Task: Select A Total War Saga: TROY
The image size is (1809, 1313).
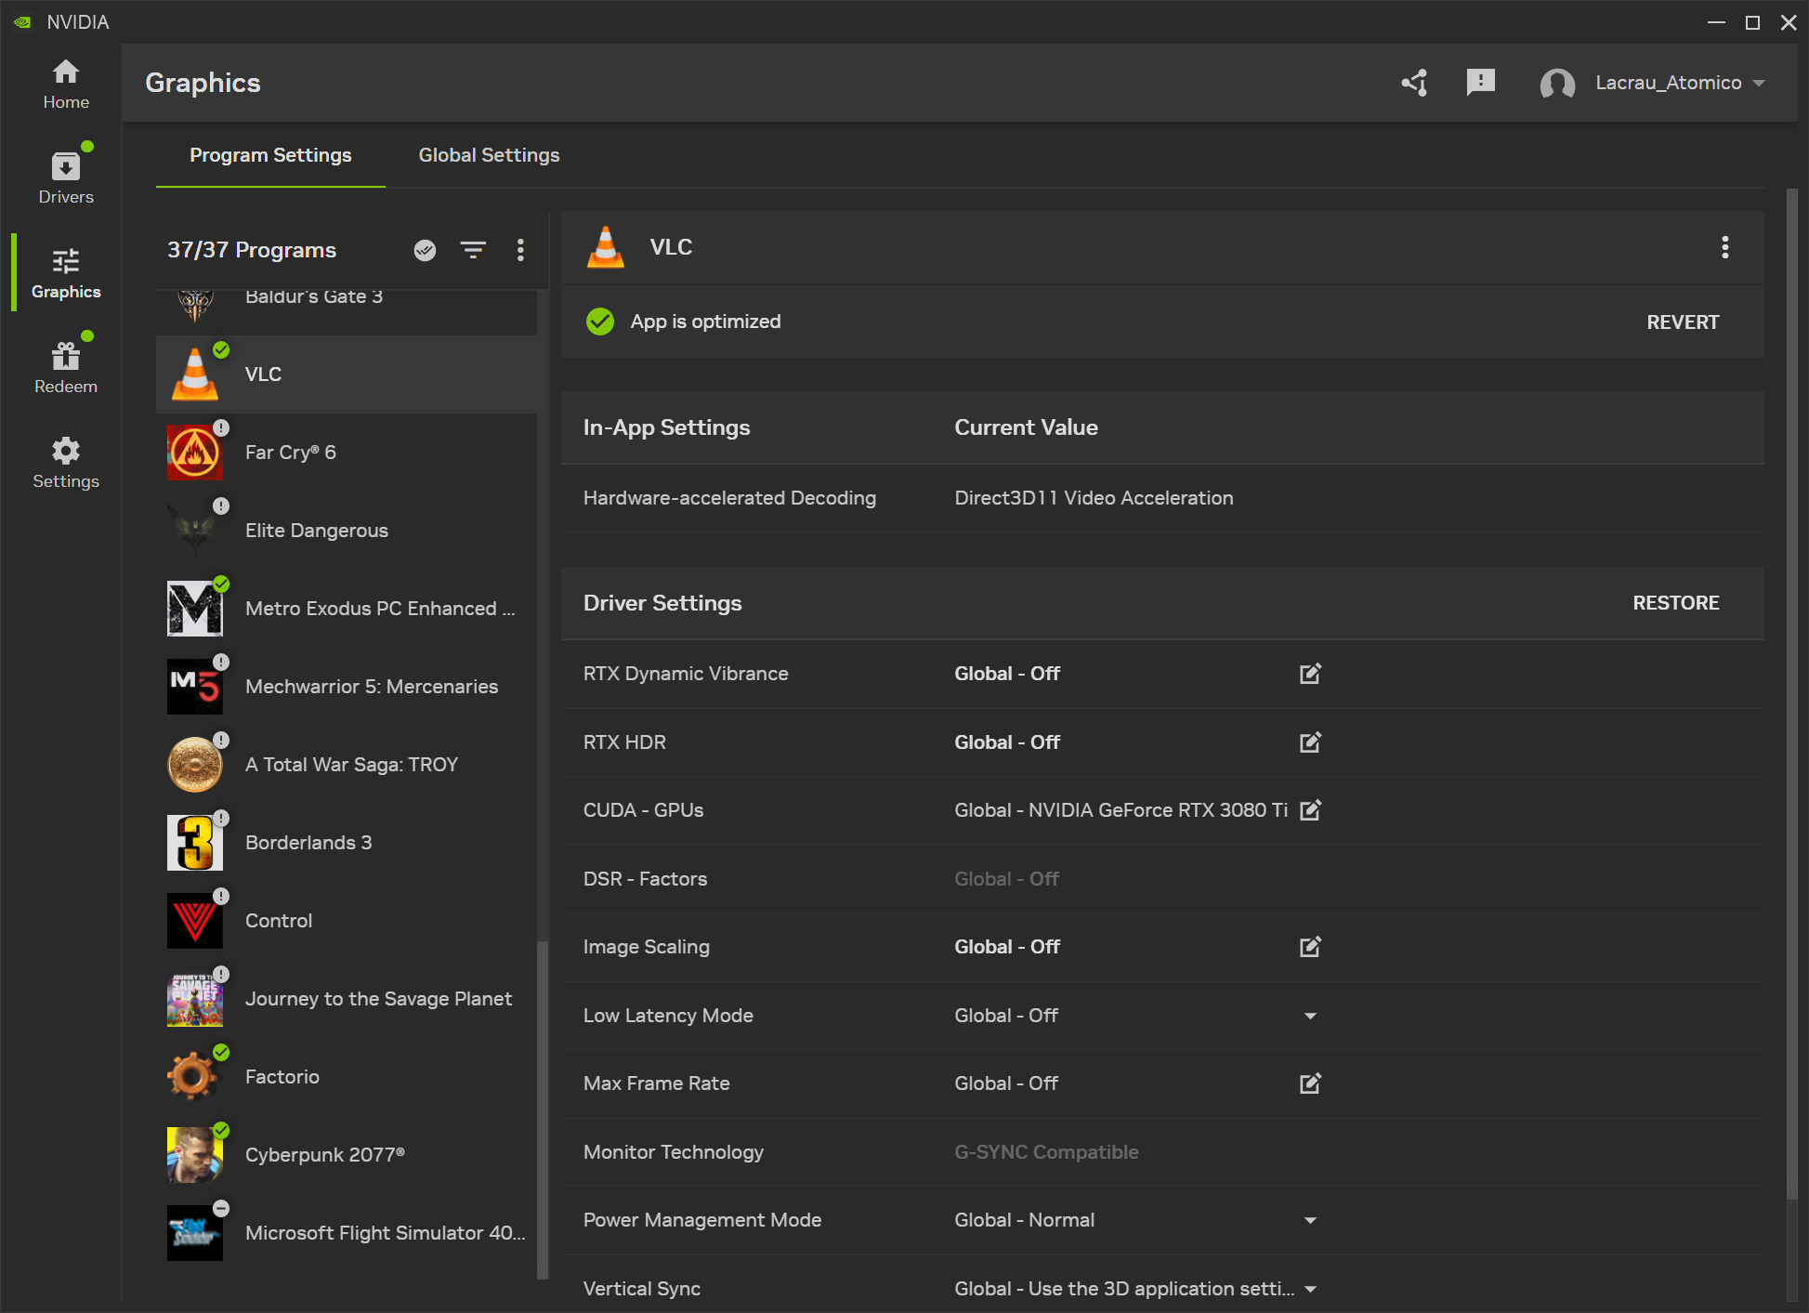Action: (x=347, y=765)
